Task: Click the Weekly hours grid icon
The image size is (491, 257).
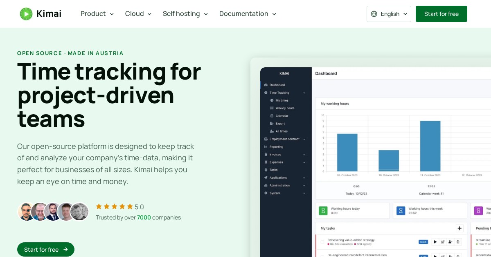Action: 272,108
